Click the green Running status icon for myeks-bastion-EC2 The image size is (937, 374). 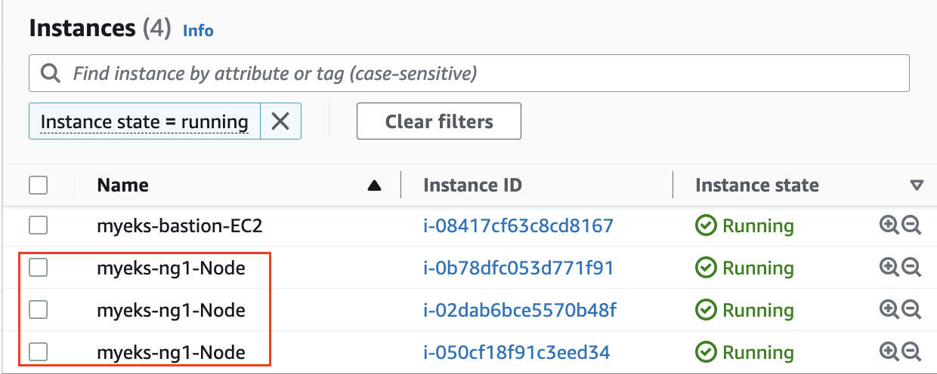tap(706, 225)
